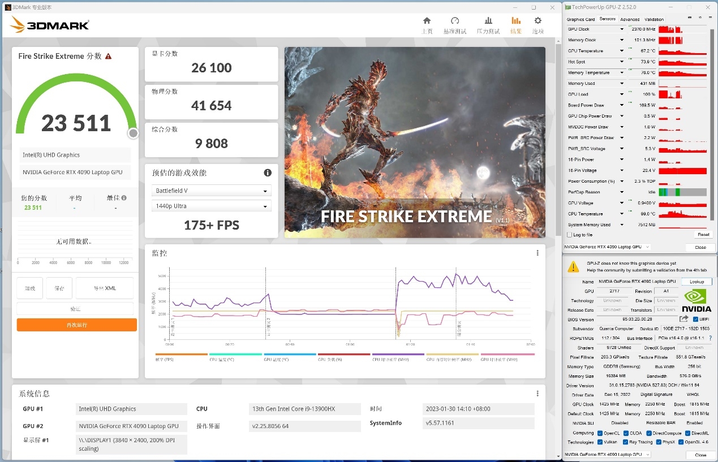Open the 3DMark home page icon
The width and height of the screenshot is (718, 462).
tap(427, 21)
